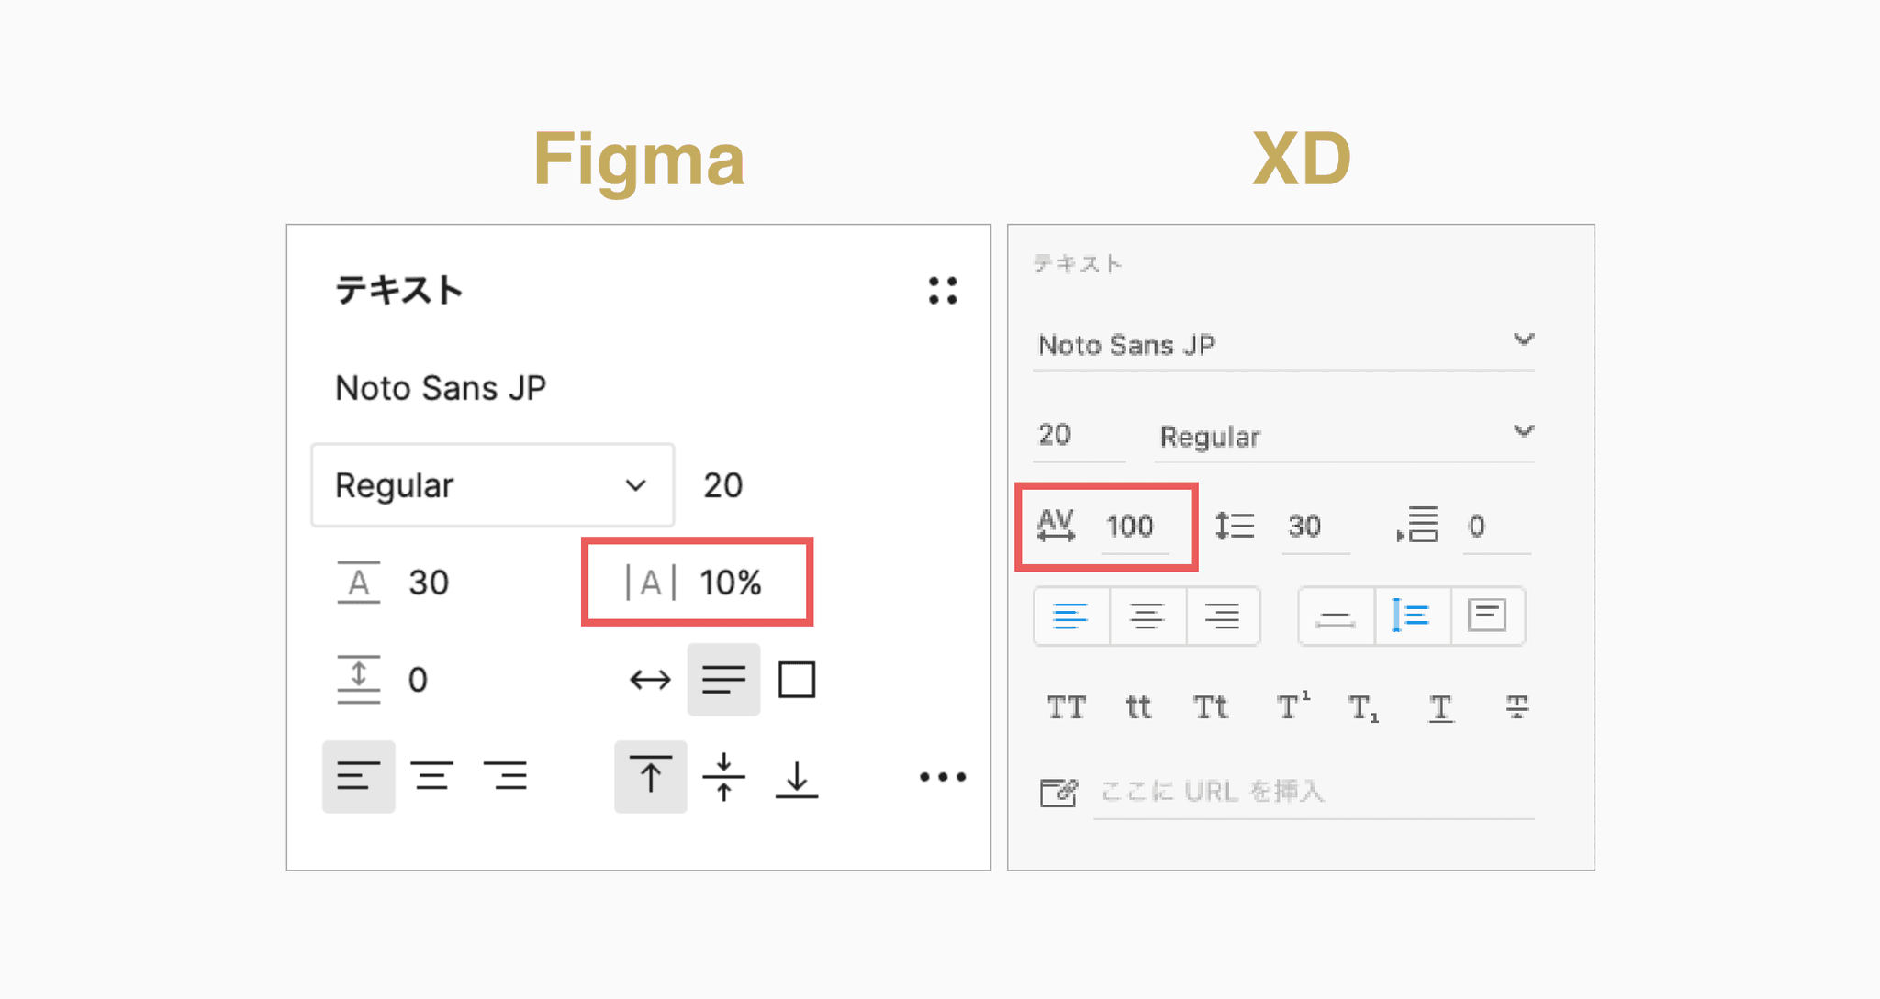
Task: Click the AV character spacing icon in XD
Action: pos(1056,527)
